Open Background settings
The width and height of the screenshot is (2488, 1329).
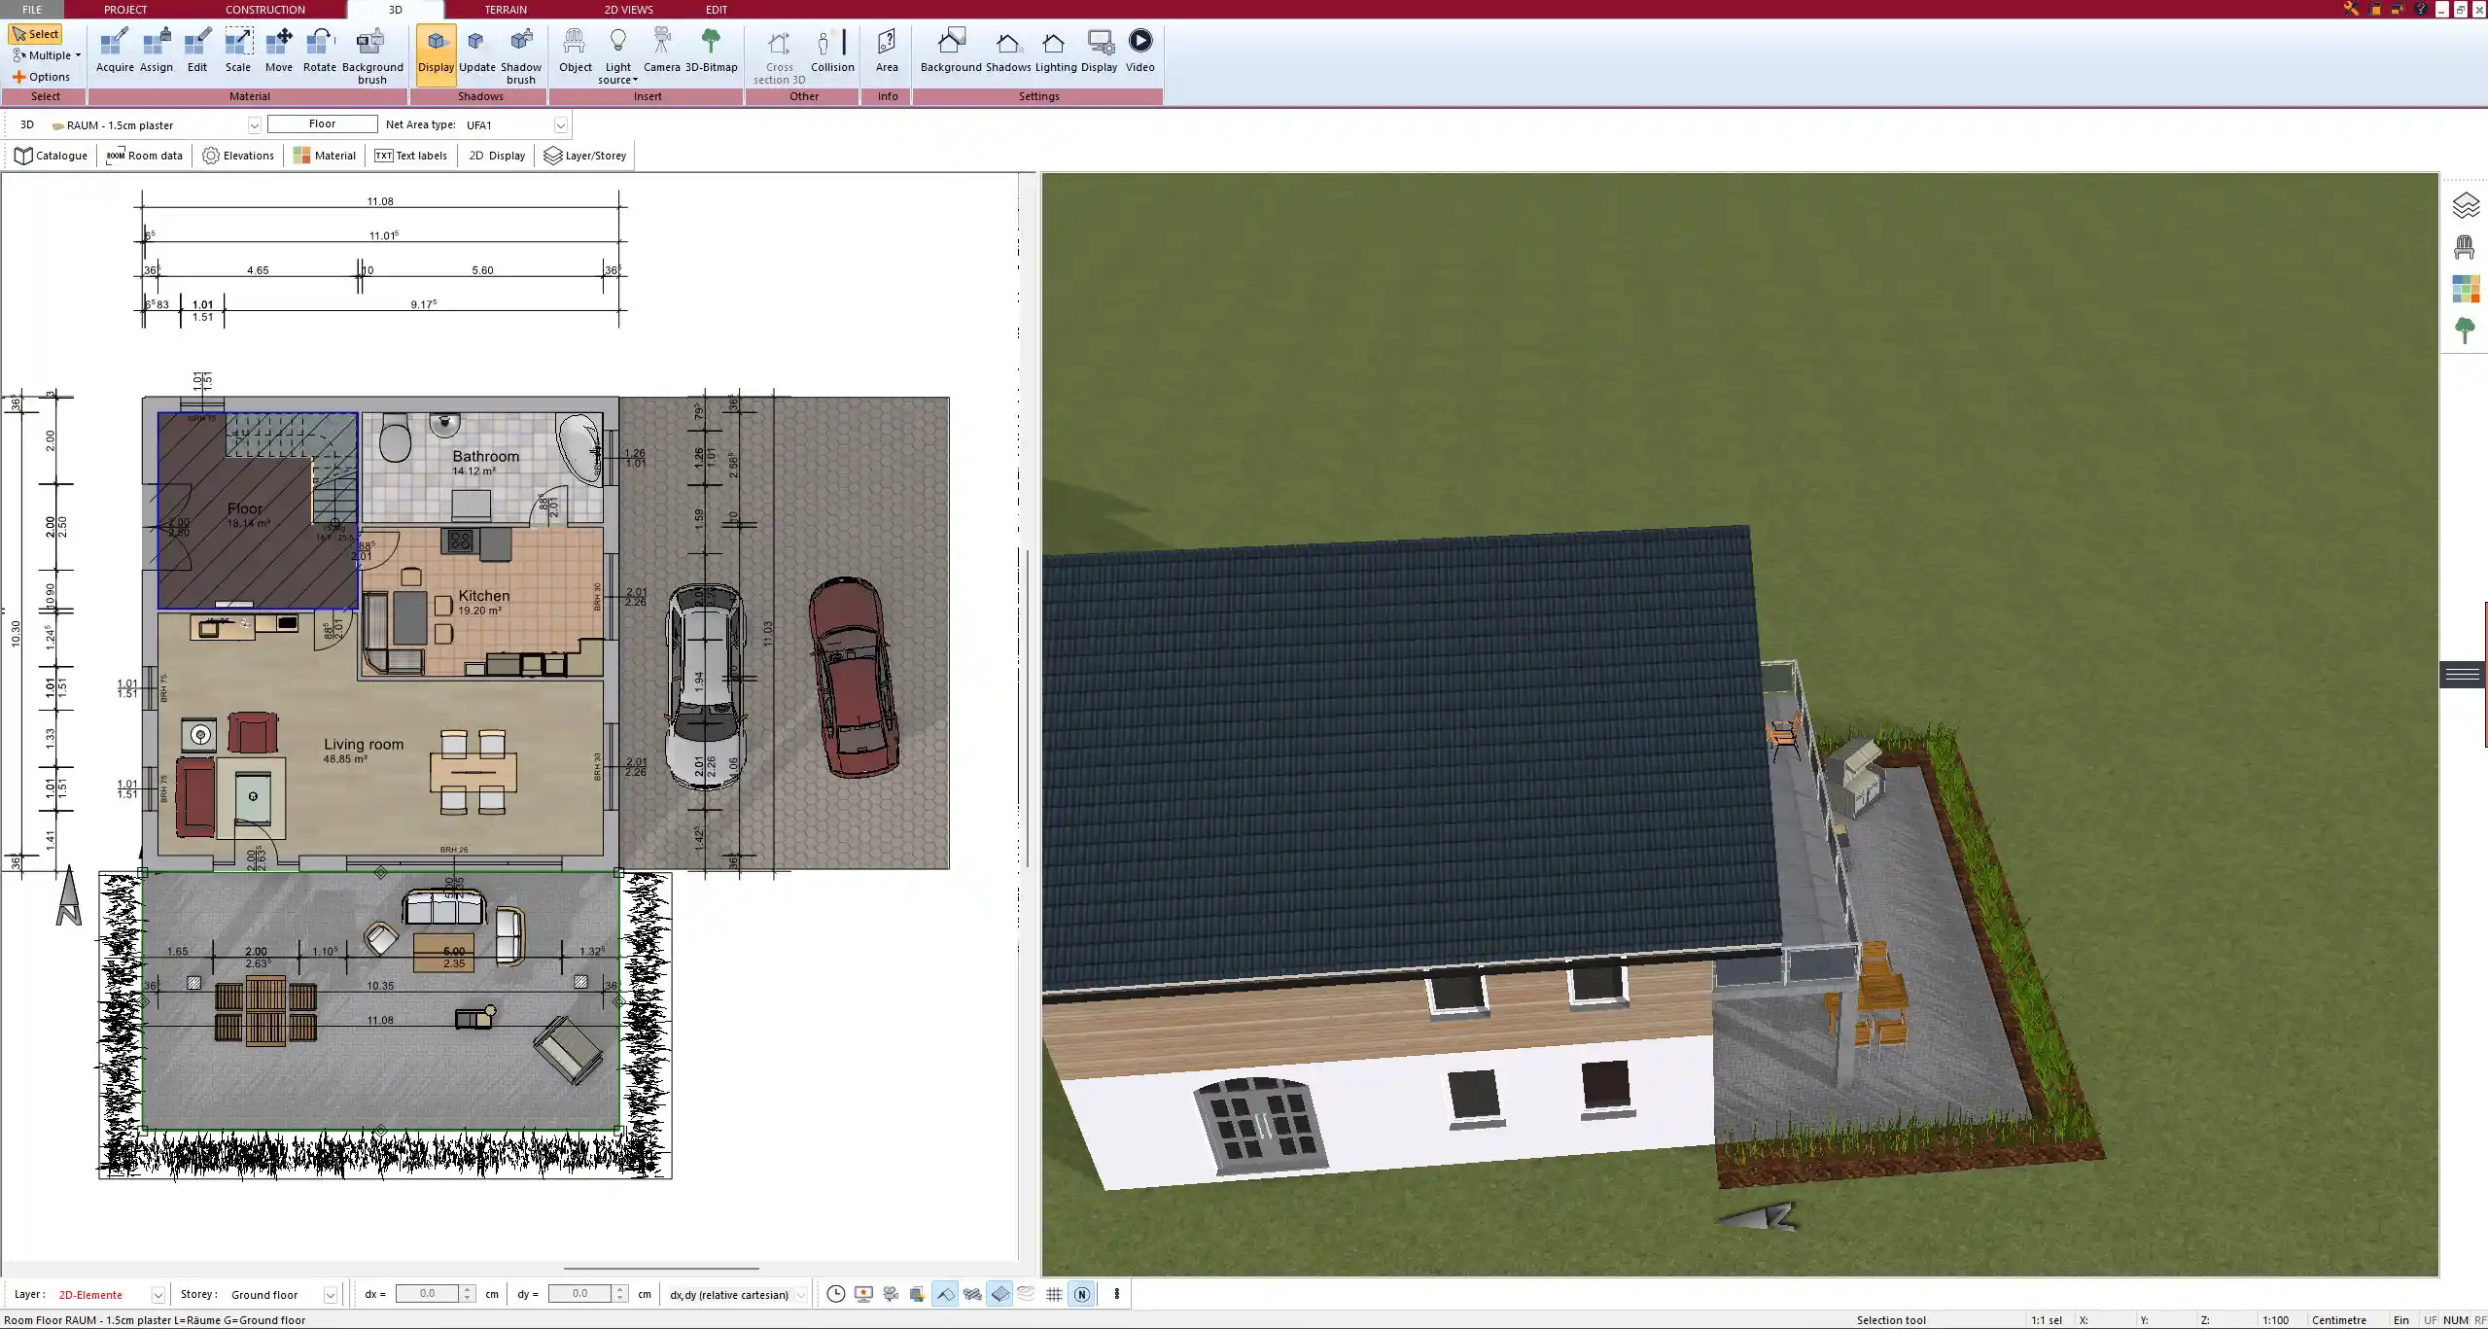pos(951,51)
